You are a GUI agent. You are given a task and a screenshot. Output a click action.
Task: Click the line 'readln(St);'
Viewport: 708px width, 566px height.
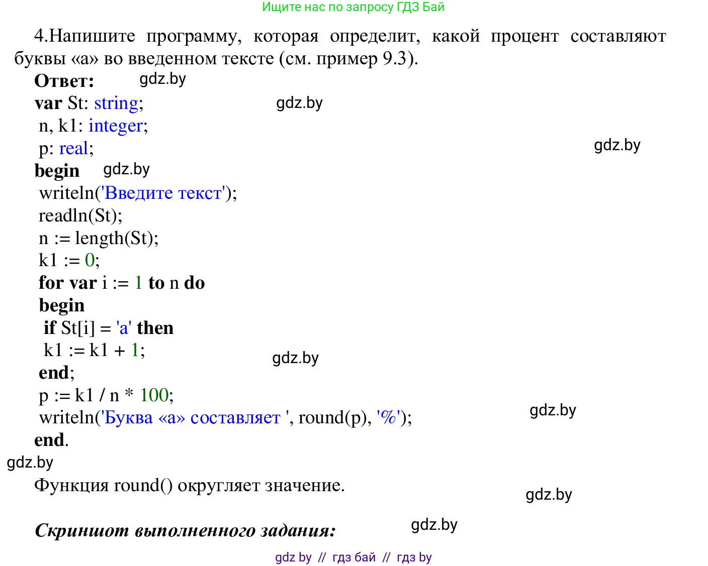pos(80,215)
